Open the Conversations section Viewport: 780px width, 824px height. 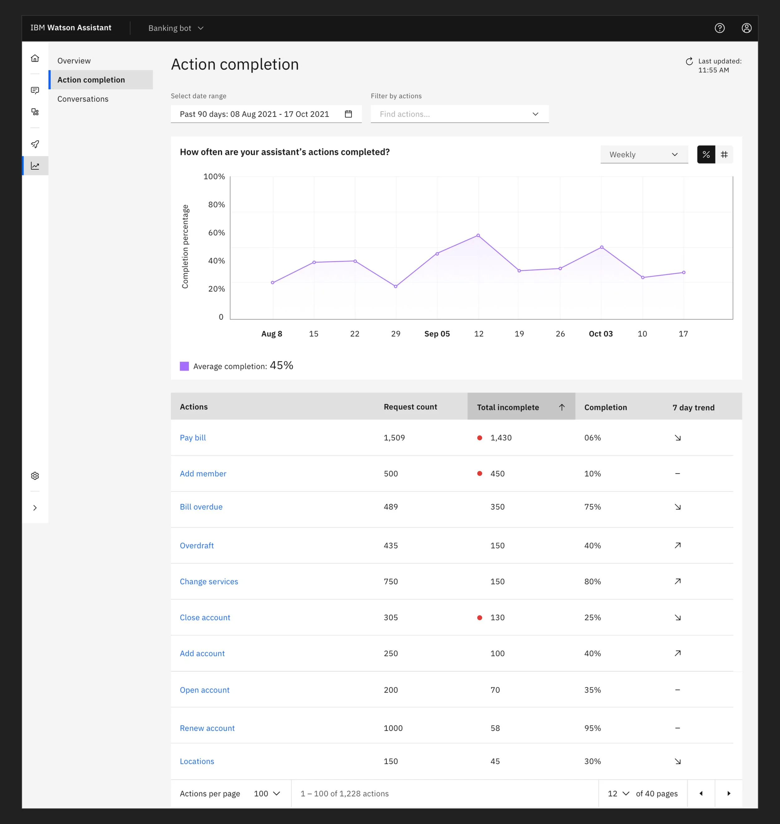83,99
